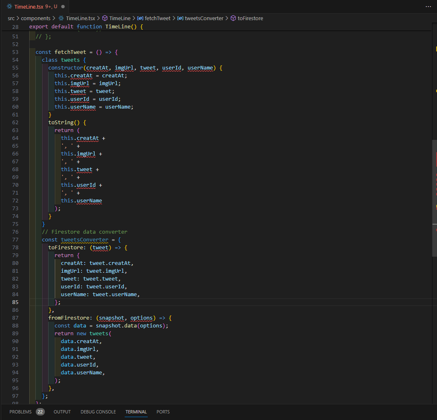Expand the TimeLine.tsx breadcrumb file list

pos(80,18)
